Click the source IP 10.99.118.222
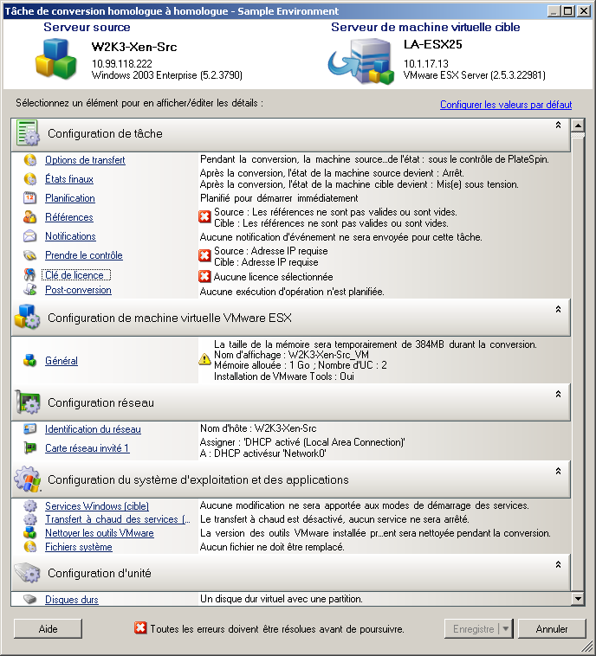This screenshot has width=596, height=656. pyautogui.click(x=122, y=63)
